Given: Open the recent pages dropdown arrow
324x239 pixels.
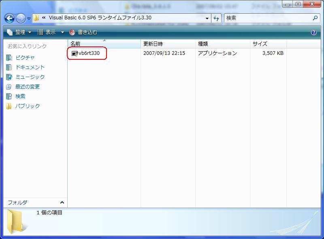Looking at the screenshot, I should coord(29,19).
